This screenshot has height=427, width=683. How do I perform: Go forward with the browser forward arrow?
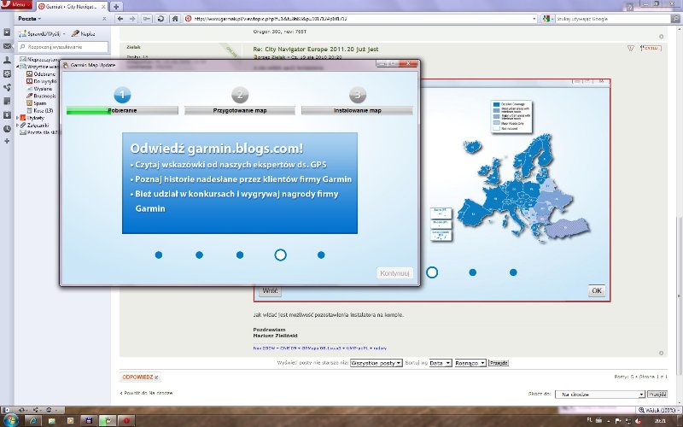pos(132,19)
